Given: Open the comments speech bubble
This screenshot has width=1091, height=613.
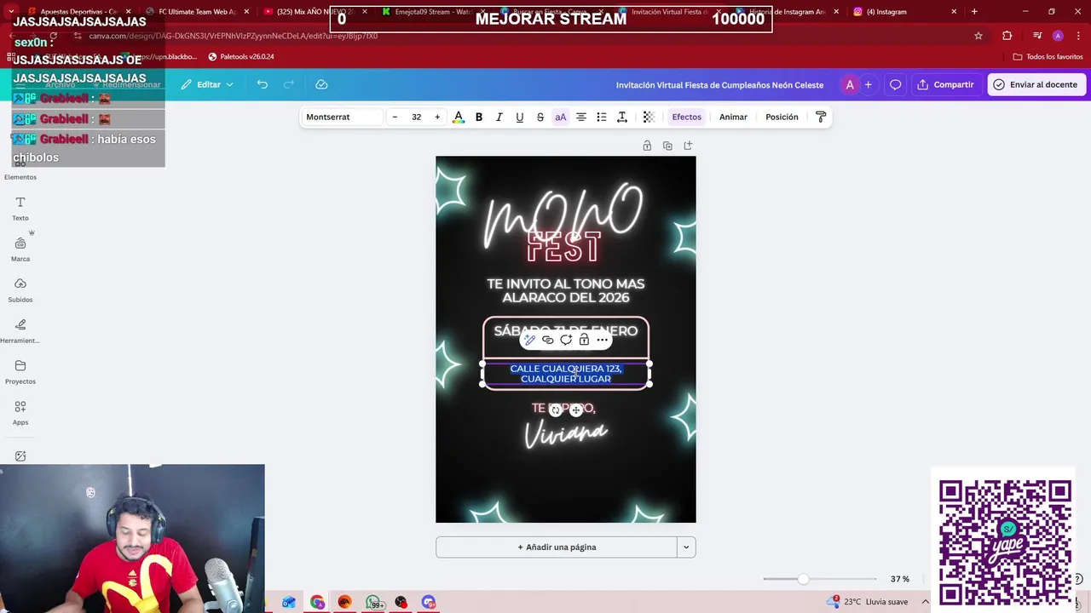Looking at the screenshot, I should pos(896,84).
